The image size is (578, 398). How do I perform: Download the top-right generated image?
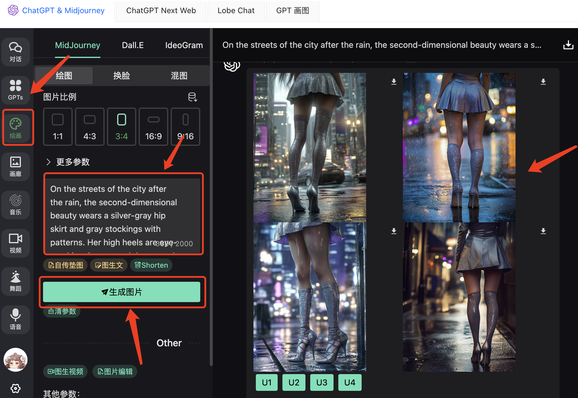pos(543,82)
